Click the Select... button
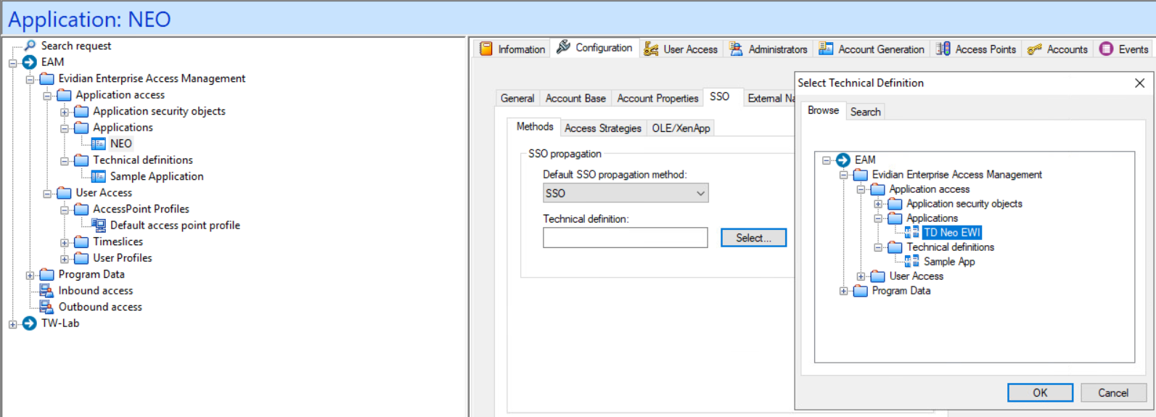This screenshot has height=417, width=1156. (x=753, y=238)
